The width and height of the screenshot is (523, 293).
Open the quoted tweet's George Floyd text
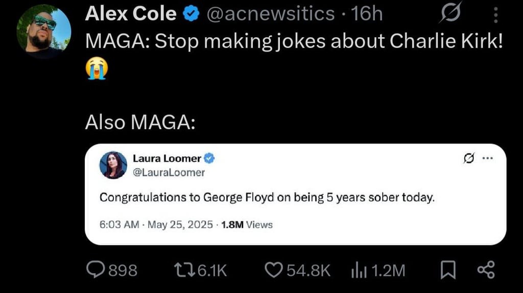pos(267,197)
